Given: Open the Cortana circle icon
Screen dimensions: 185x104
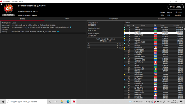Looking at the screenshot, I should tap(50, 102).
